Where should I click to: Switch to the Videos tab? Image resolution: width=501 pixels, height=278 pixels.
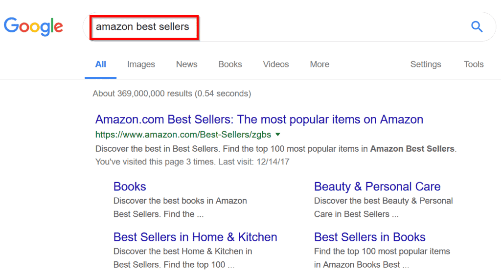(x=276, y=64)
